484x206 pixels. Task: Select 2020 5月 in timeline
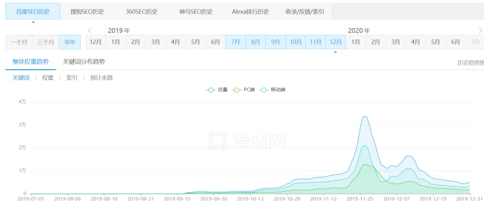point(436,42)
